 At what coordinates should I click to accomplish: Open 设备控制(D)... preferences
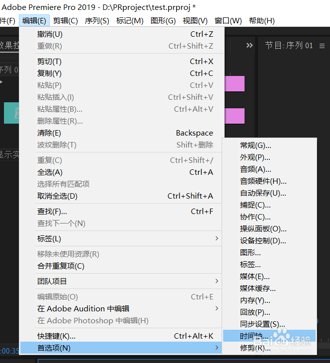[x=269, y=241]
